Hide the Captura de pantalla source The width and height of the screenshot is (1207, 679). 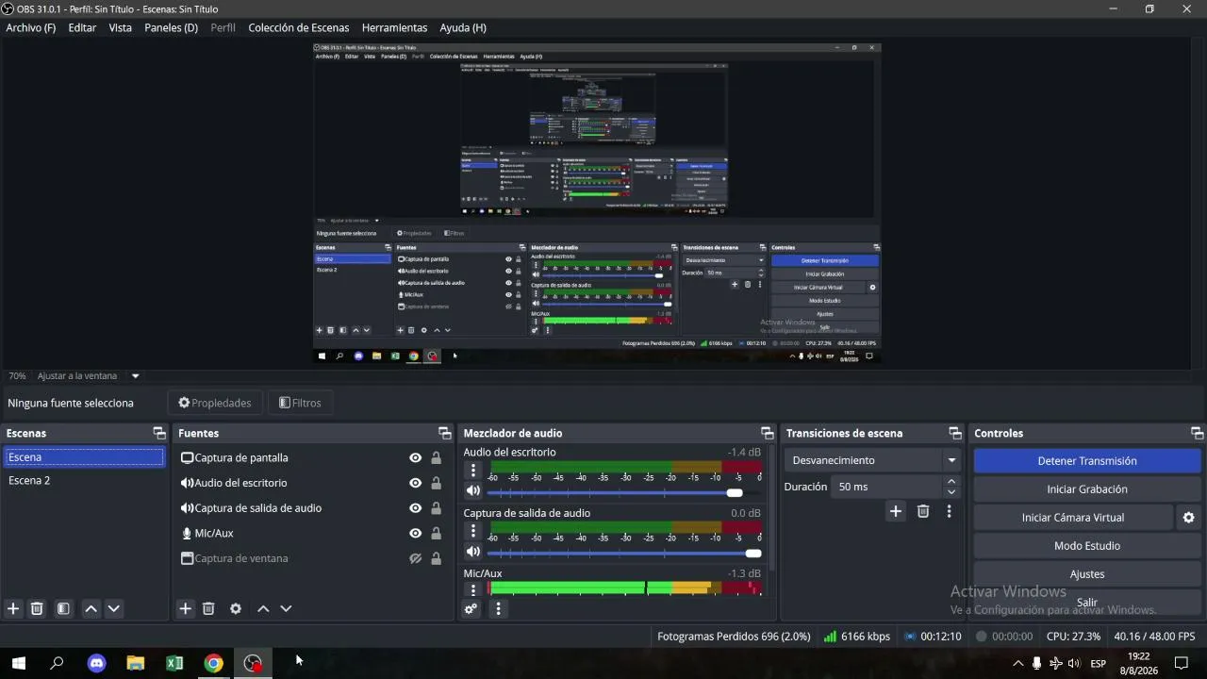click(415, 457)
